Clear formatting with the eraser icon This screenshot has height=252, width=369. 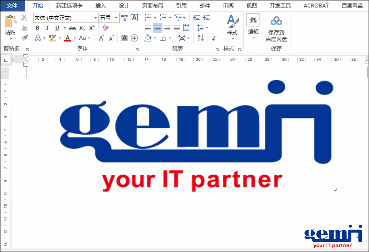(x=105, y=28)
